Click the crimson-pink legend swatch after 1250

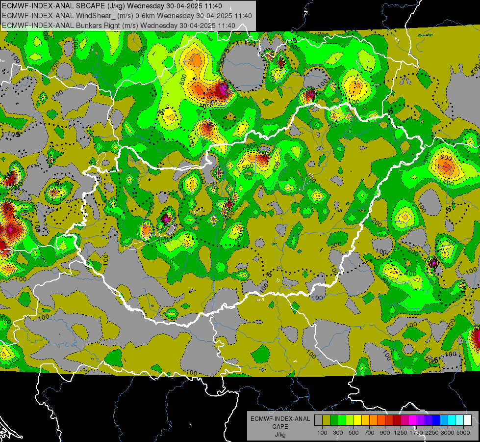pyautogui.click(x=404, y=420)
